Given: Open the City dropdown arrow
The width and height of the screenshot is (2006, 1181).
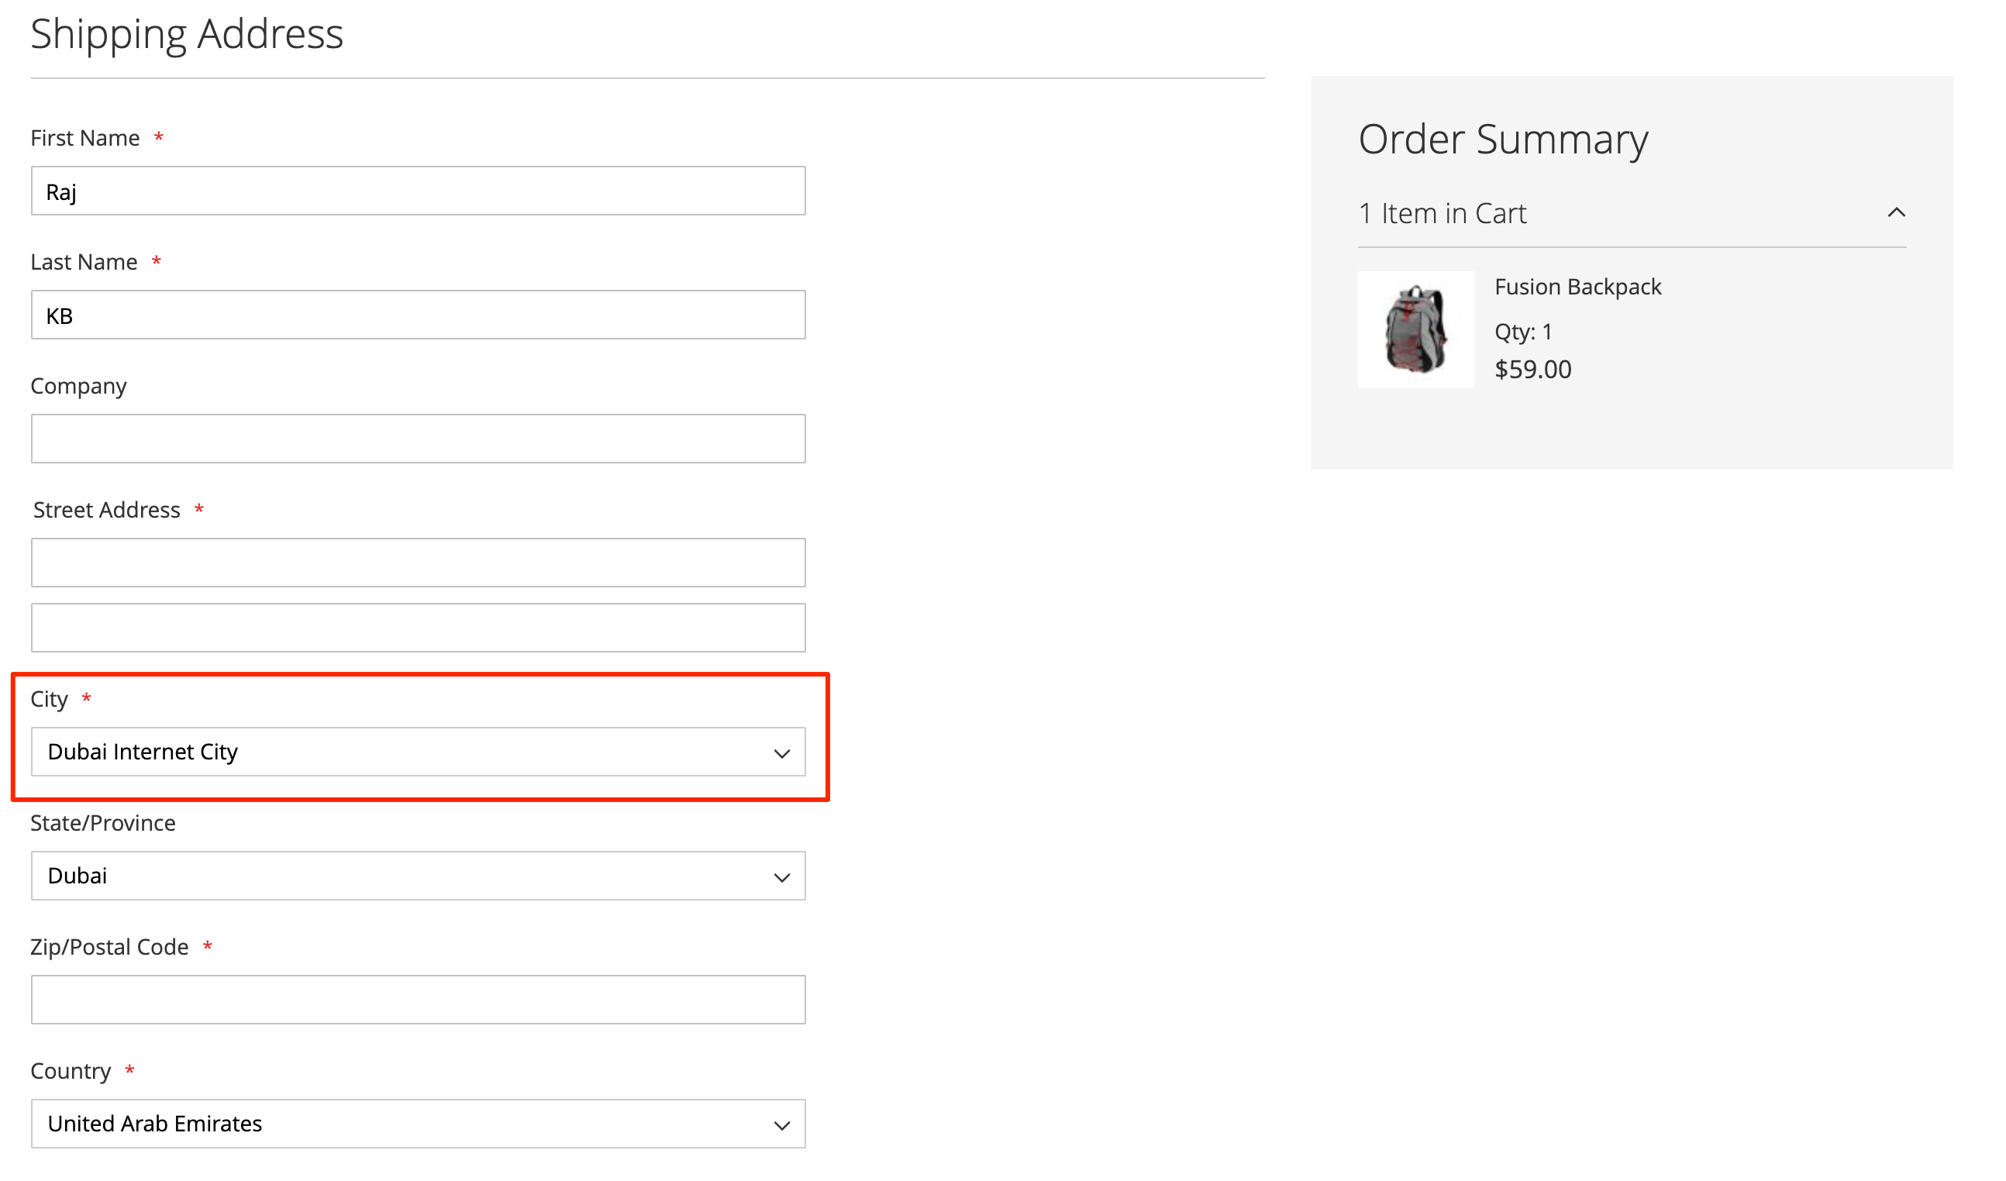Looking at the screenshot, I should pyautogui.click(x=781, y=752).
